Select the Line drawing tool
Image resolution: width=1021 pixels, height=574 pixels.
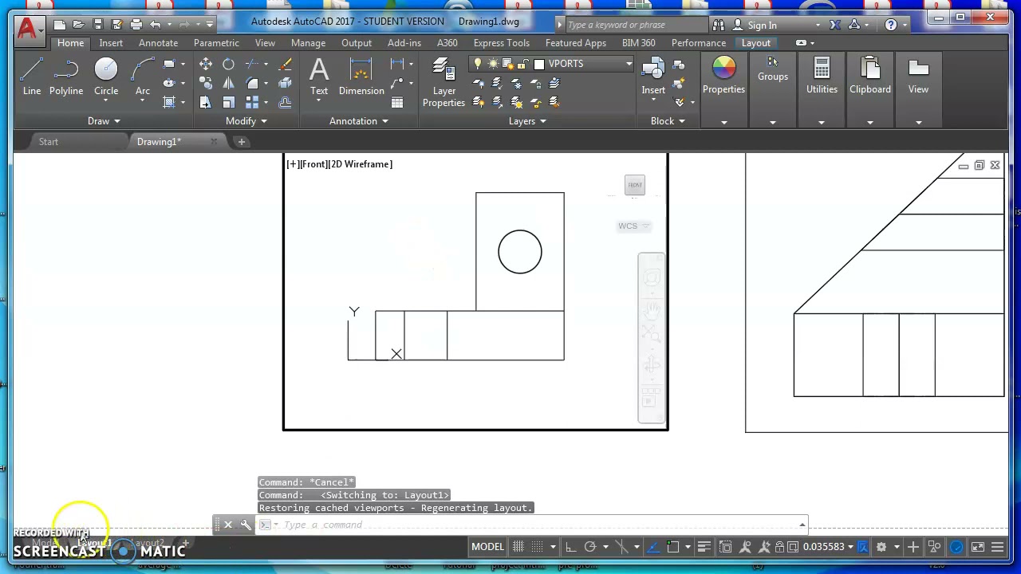[x=32, y=77]
